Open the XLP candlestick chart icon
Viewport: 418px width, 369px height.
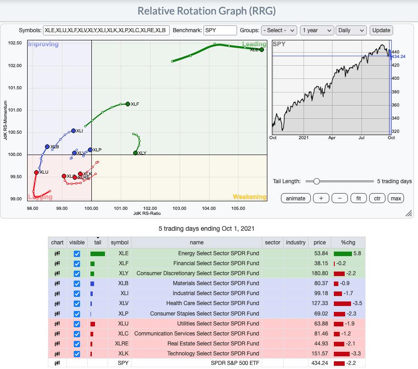pos(57,314)
